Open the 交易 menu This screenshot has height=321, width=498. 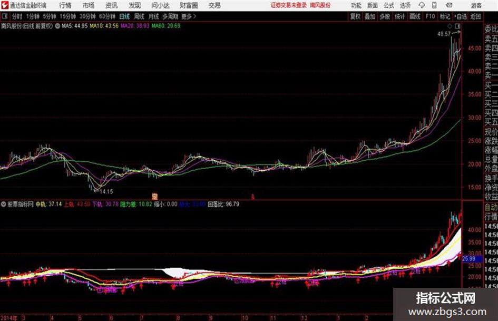pos(214,5)
